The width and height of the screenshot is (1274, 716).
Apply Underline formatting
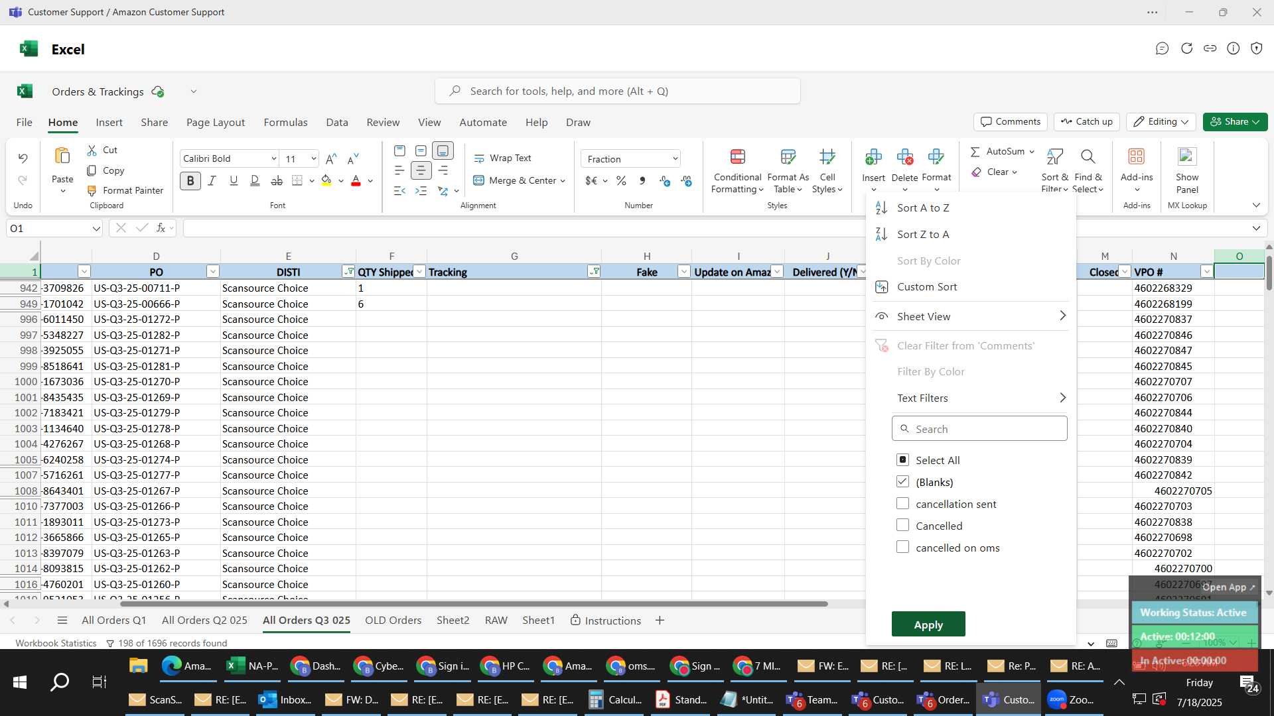pos(233,180)
